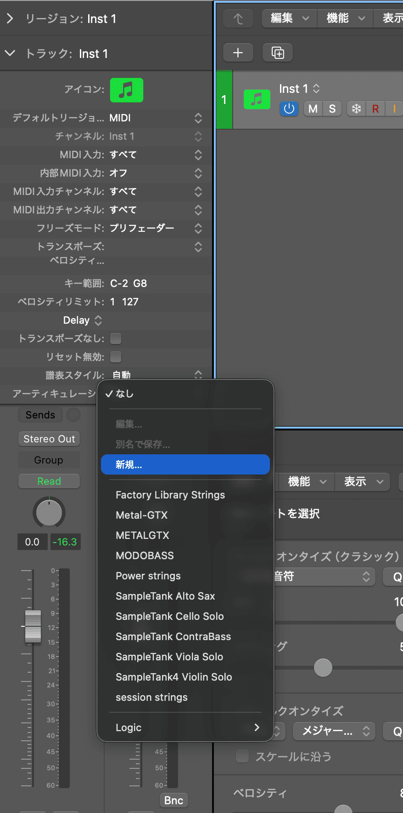Open the Delay parameter popup

(83, 320)
